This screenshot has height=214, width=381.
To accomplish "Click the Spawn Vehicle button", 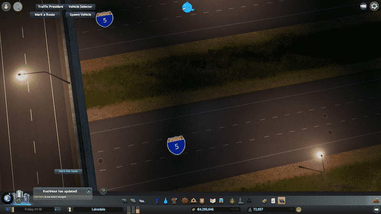I will (80, 15).
